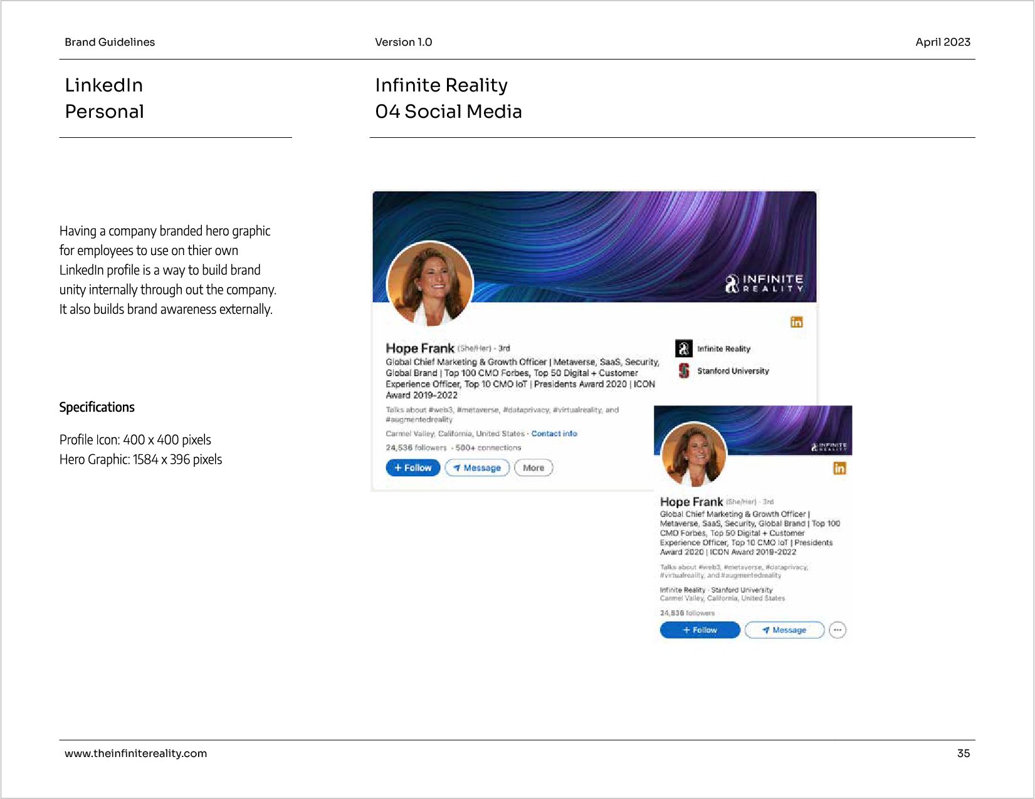The width and height of the screenshot is (1035, 799).
Task: Click the gold LinkedIn icon on the smaller profile card
Action: point(839,468)
